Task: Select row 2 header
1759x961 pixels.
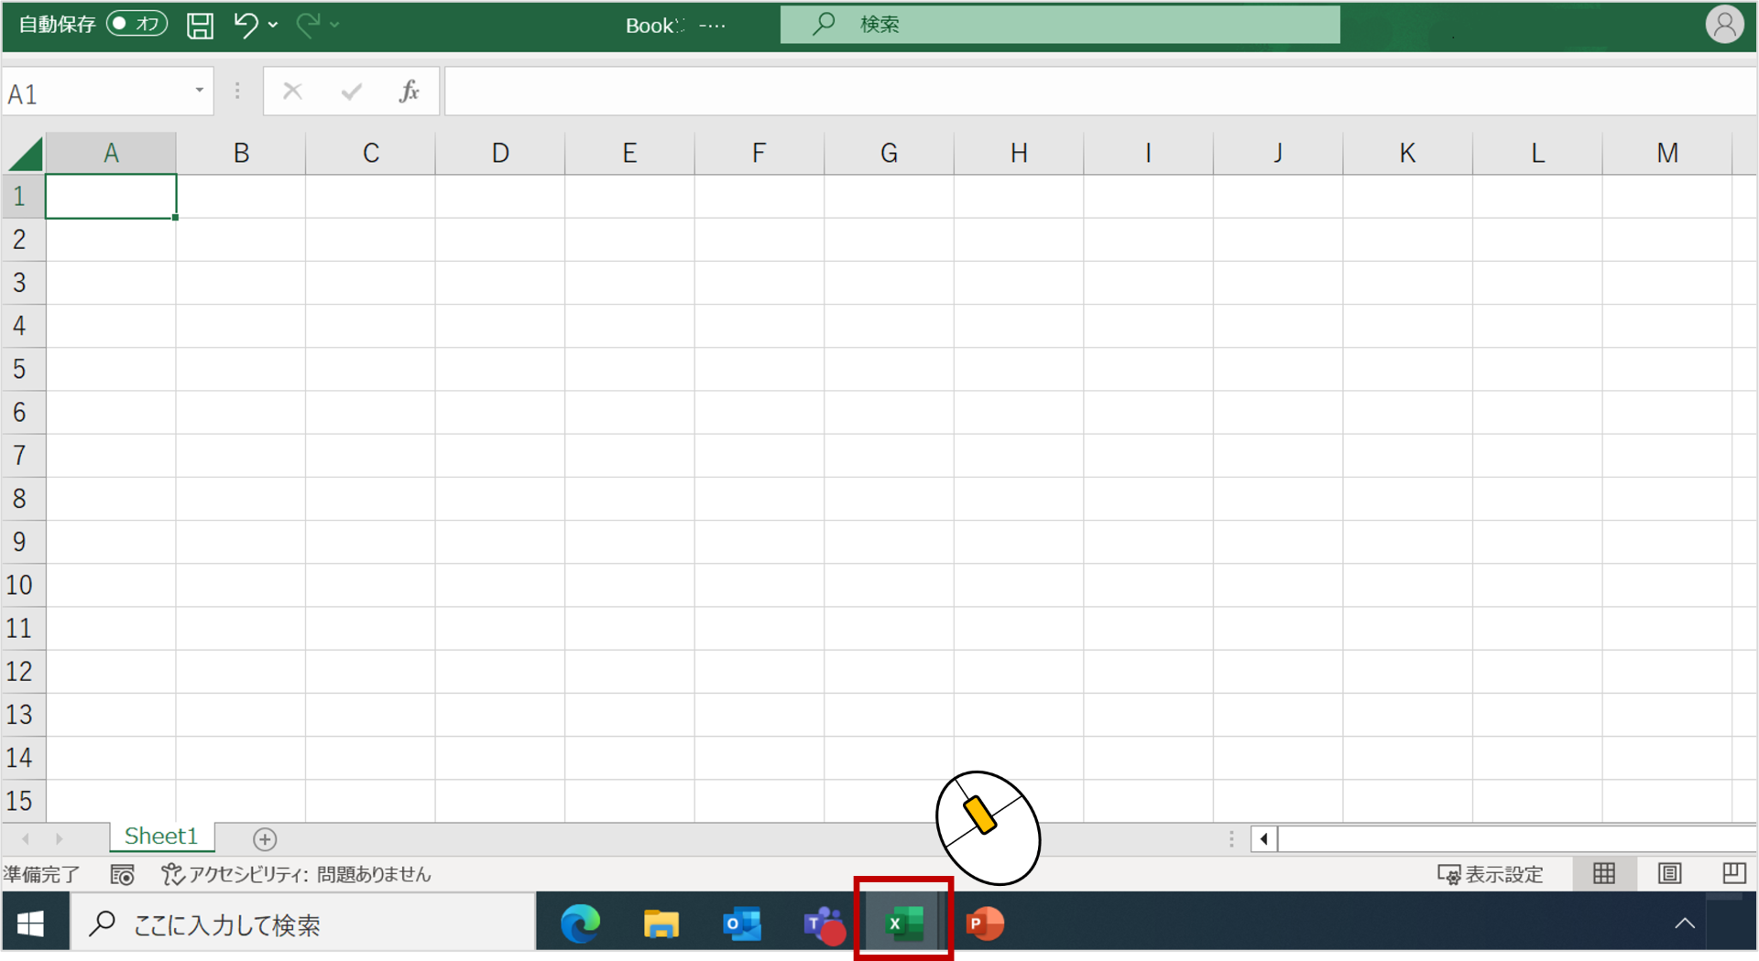Action: pyautogui.click(x=23, y=240)
